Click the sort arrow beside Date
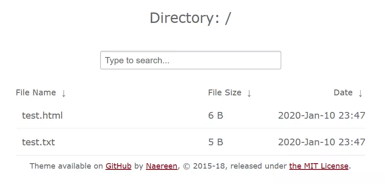The width and height of the screenshot is (386, 184). 361,93
